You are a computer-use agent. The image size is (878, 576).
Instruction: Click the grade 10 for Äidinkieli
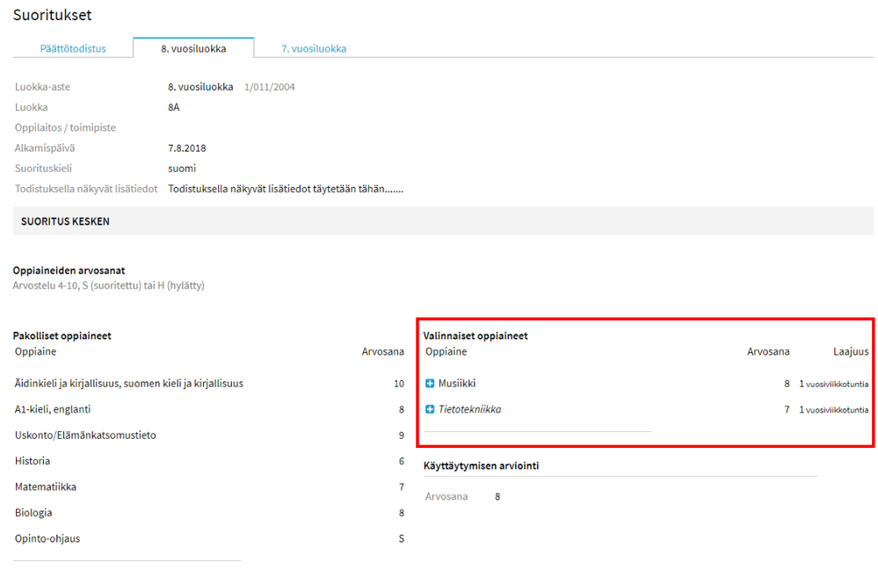399,384
